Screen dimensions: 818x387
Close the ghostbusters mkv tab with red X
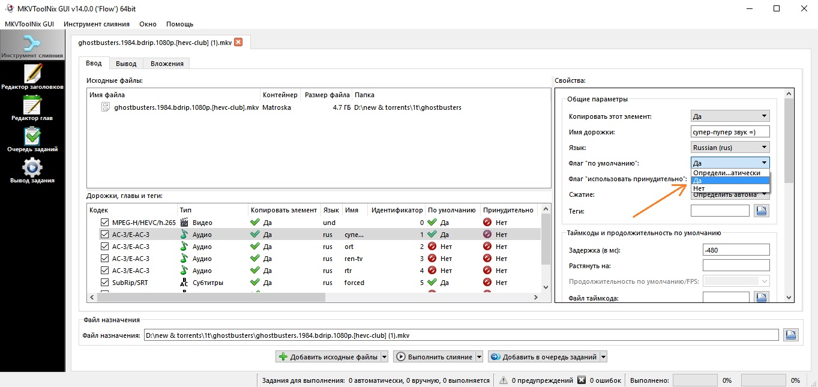(238, 42)
